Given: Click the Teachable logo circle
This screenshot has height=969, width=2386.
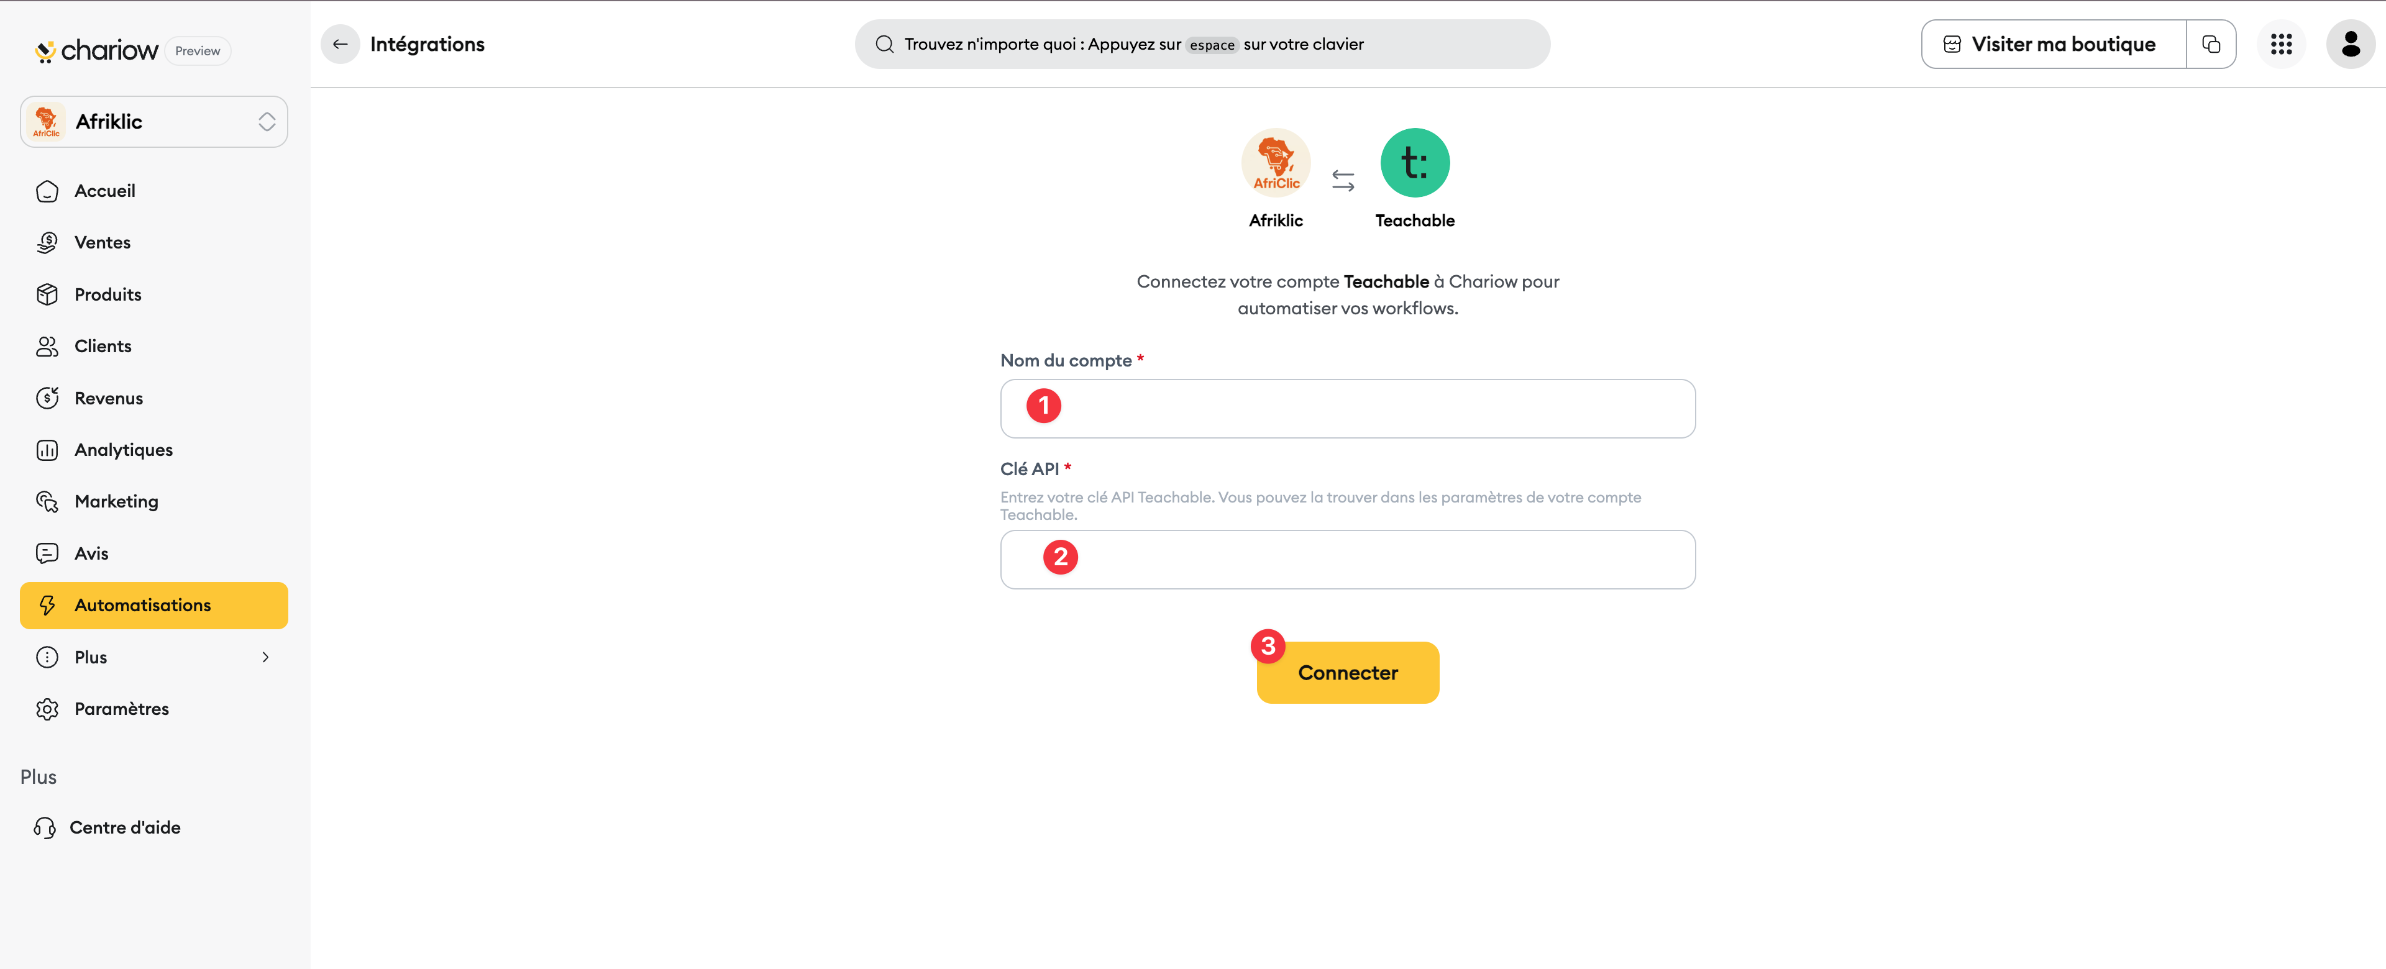Looking at the screenshot, I should [1414, 163].
